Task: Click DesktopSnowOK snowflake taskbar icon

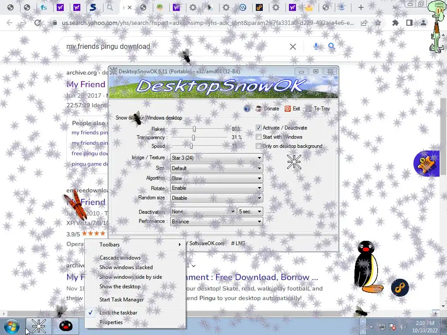Action: [x=39, y=326]
